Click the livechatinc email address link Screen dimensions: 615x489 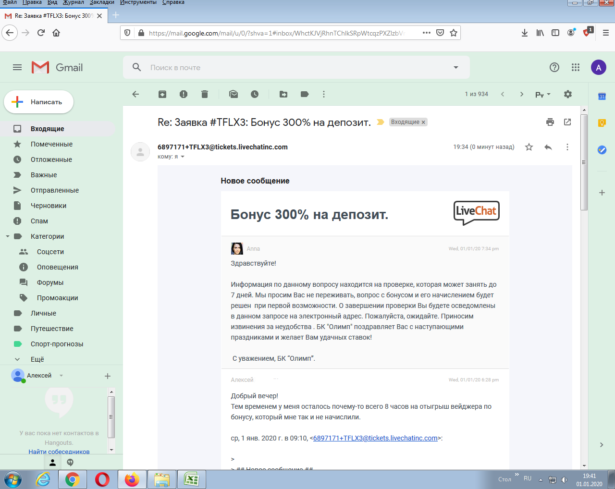[x=375, y=438]
